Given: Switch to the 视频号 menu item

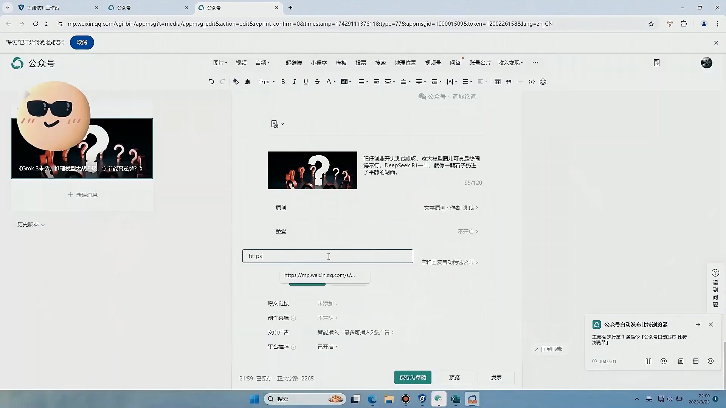Looking at the screenshot, I should [x=433, y=63].
